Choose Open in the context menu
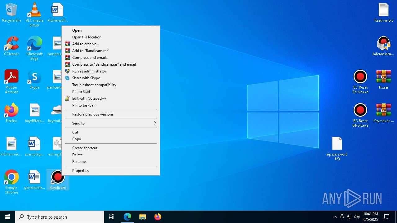Viewport: 397px width, 223px height. pyautogui.click(x=111, y=30)
